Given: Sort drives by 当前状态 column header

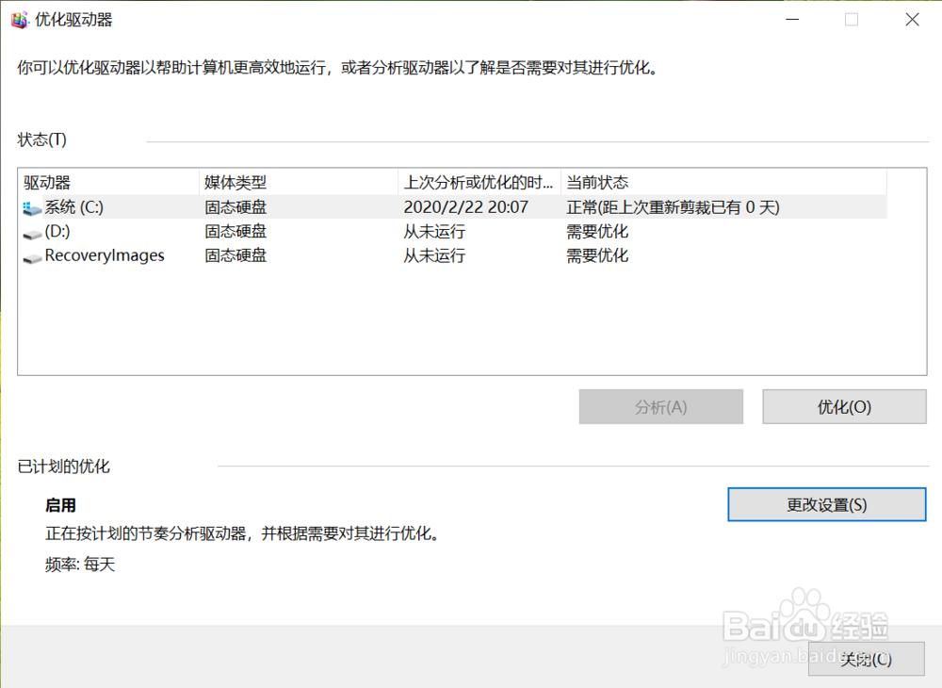Looking at the screenshot, I should tap(593, 182).
